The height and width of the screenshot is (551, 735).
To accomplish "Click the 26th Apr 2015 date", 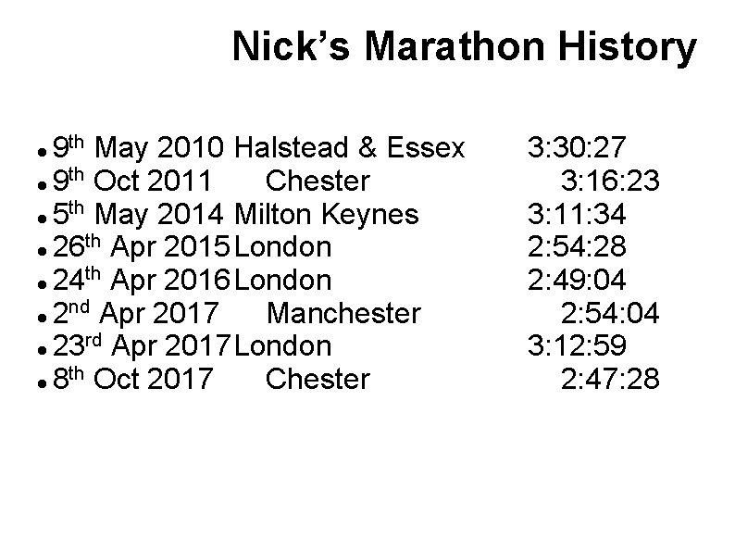I will click(x=142, y=246).
